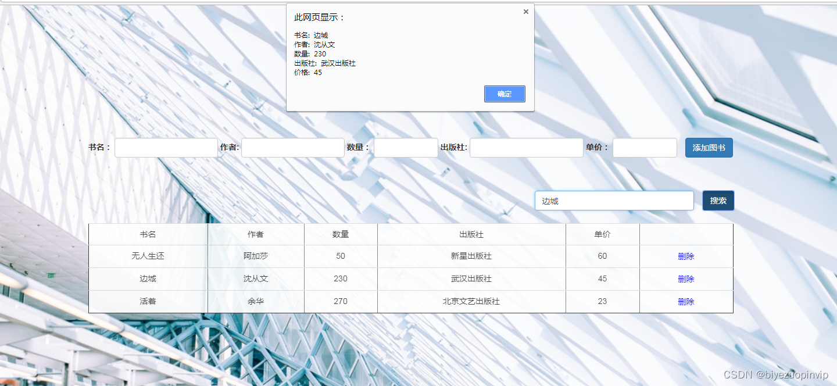837x386 pixels.
Task: Delete the book 无人生还 via its 删除 link
Action: tap(686, 256)
